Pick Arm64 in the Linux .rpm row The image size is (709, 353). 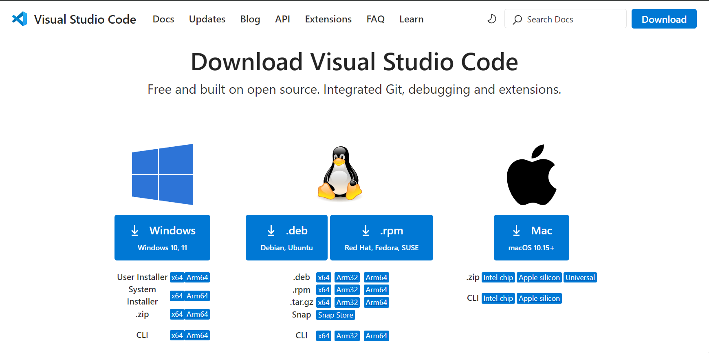376,290
